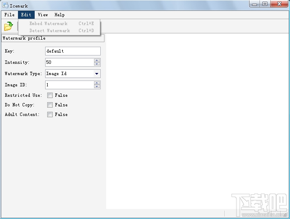
Task: Maximize the Icemark window
Action: tap(265, 4)
